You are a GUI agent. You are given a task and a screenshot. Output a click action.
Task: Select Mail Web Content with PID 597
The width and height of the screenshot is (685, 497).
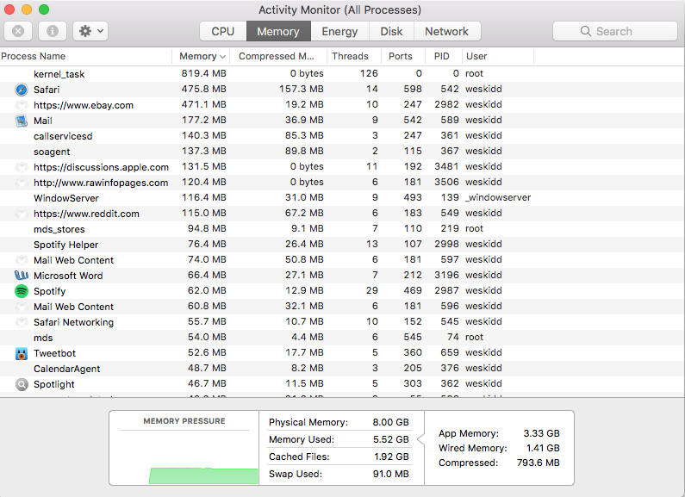342,260
